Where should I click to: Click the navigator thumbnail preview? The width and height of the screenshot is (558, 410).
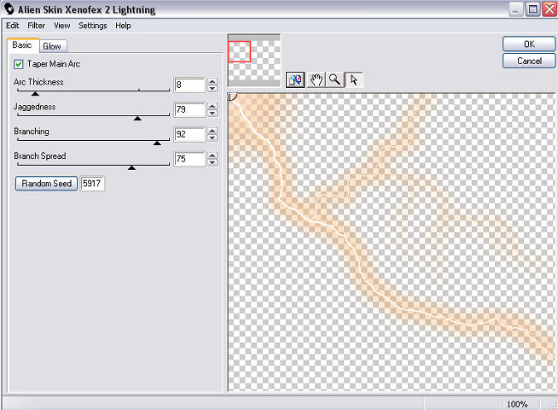point(254,60)
